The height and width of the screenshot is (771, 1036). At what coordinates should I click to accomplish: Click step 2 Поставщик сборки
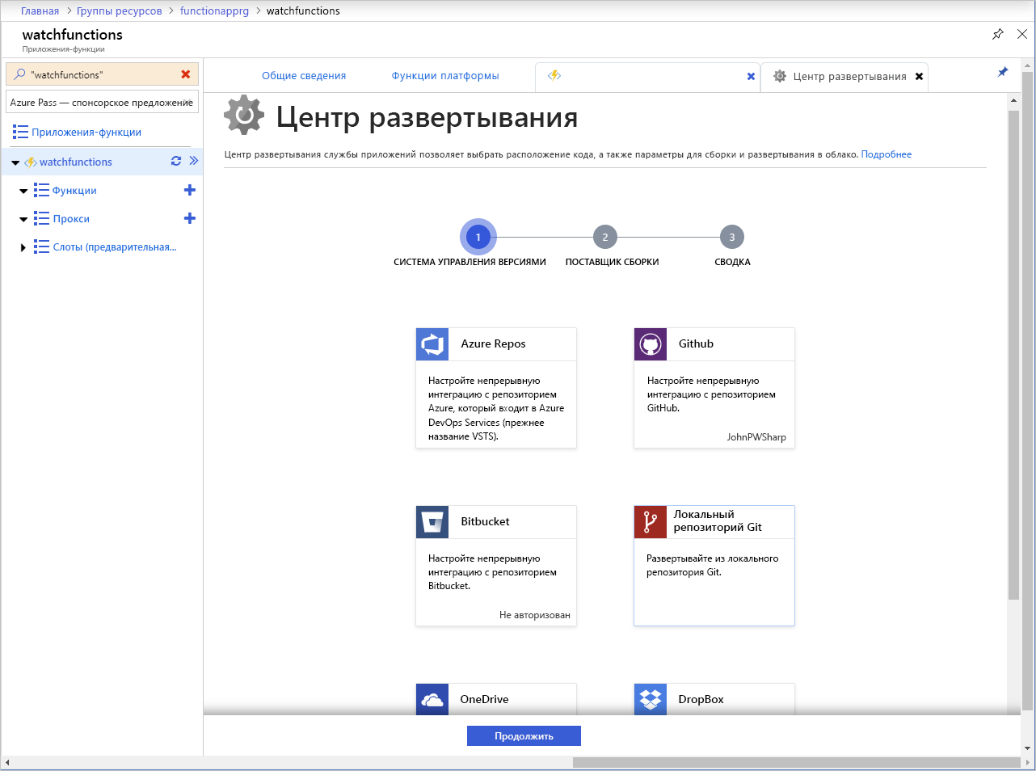point(604,237)
